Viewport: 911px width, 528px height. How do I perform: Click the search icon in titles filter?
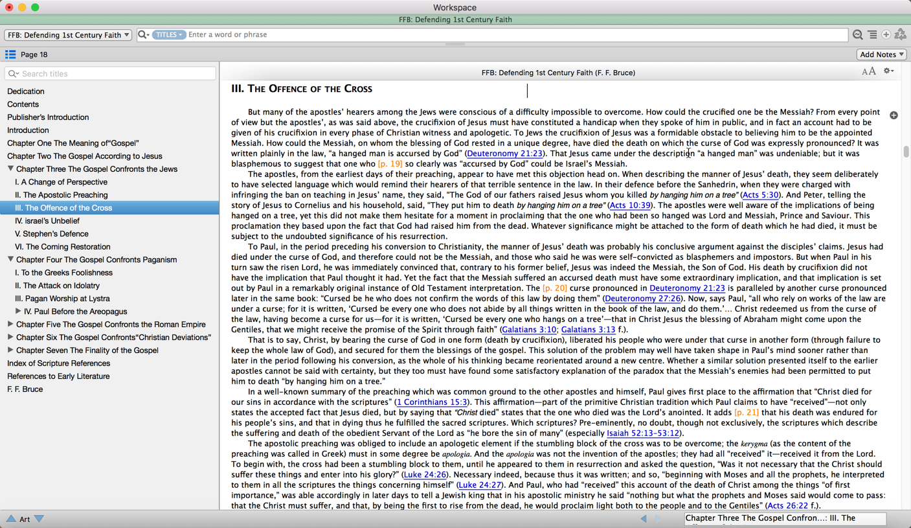coord(13,74)
